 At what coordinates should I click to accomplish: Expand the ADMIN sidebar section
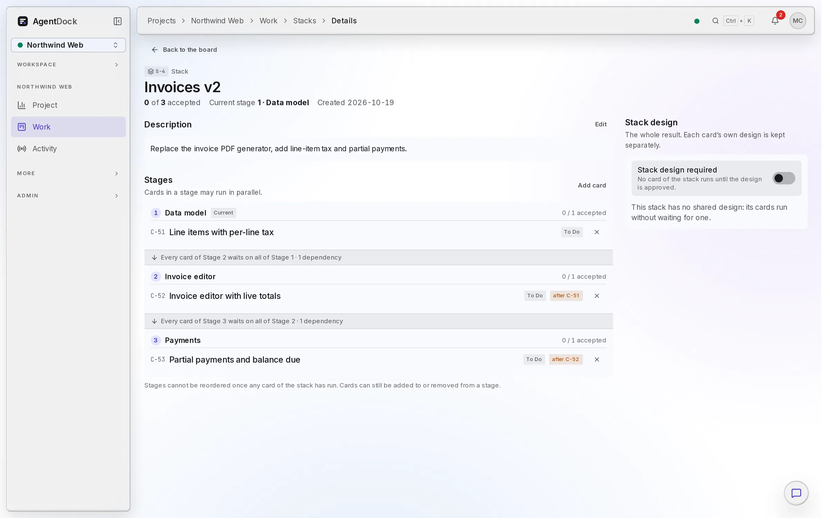68,196
